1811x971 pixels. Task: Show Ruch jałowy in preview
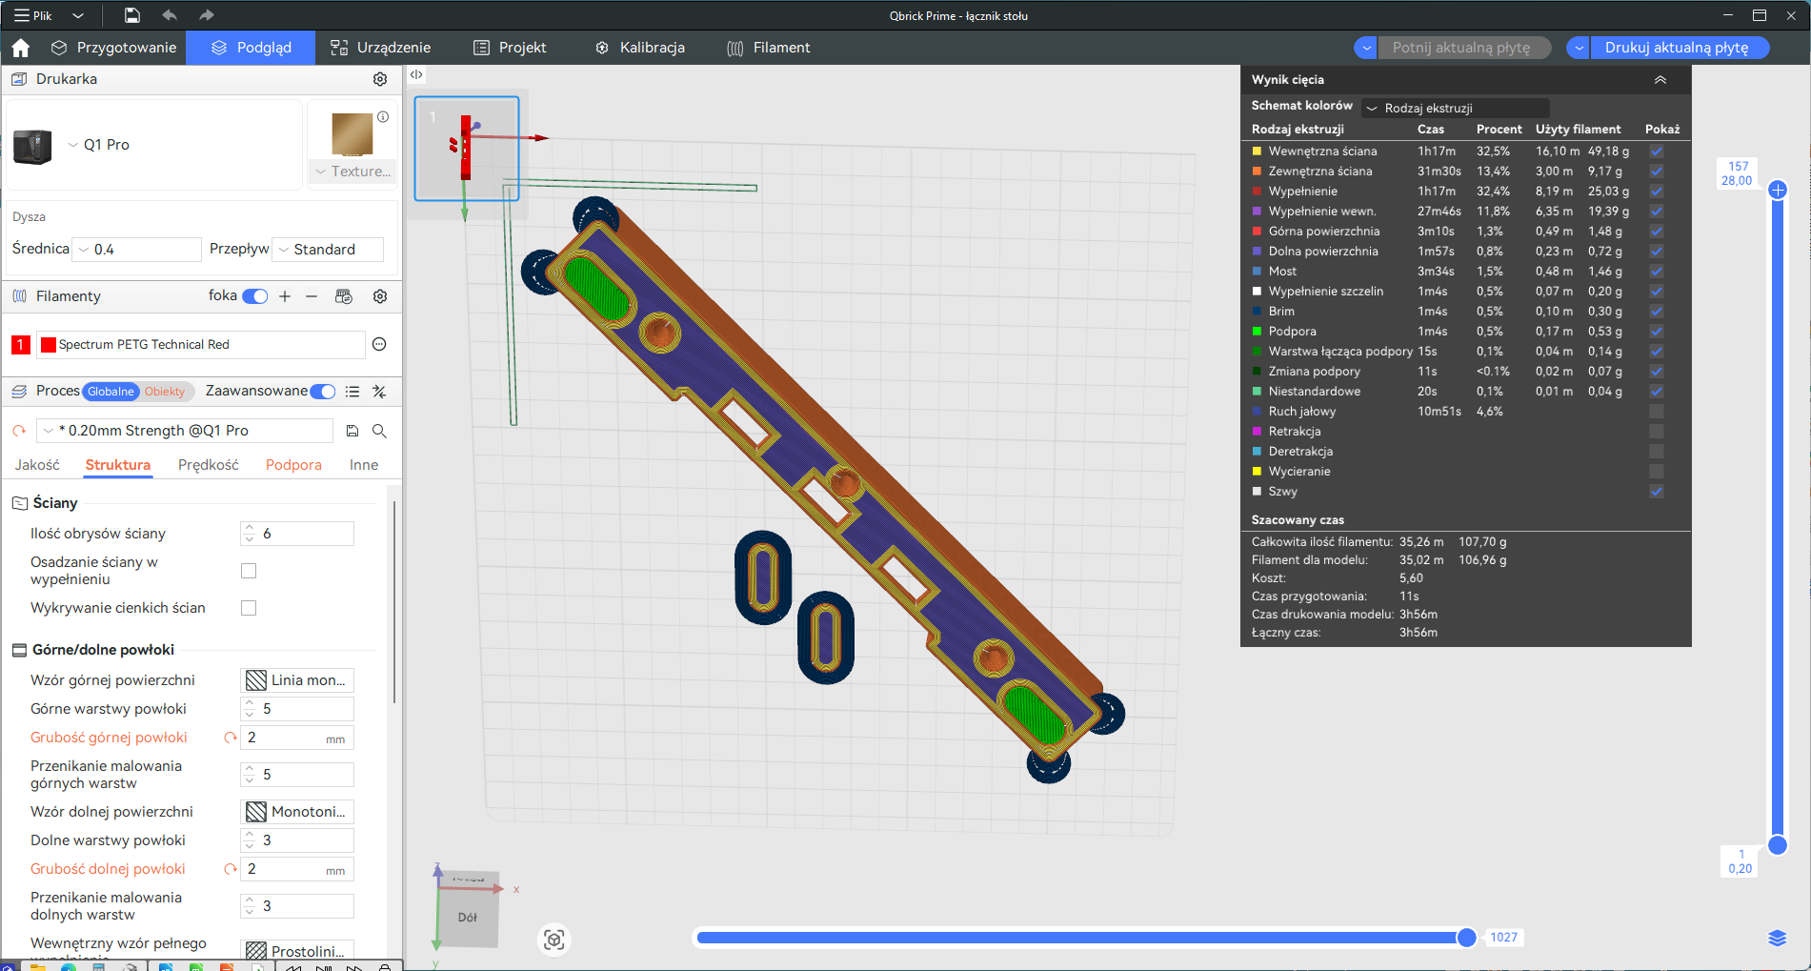point(1657,411)
